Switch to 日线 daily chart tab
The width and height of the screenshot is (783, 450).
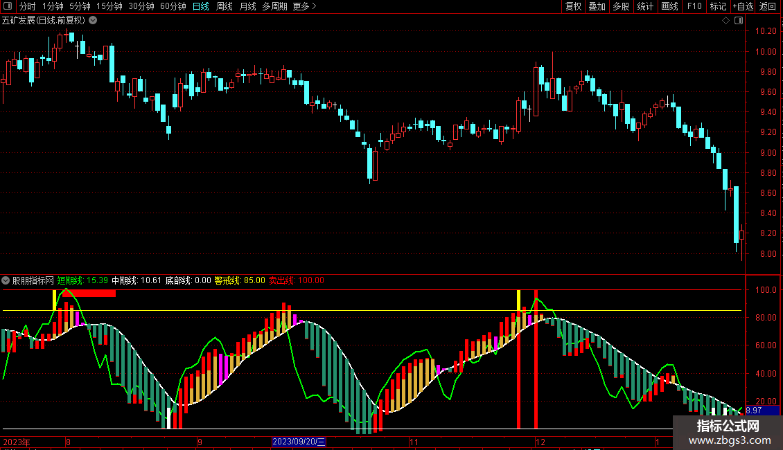(x=201, y=6)
